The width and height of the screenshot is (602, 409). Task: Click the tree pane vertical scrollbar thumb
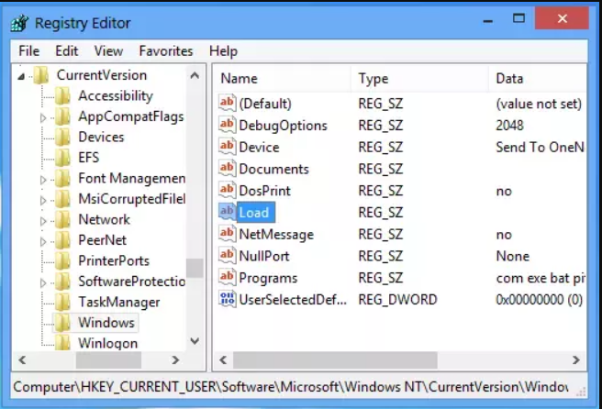click(x=195, y=268)
